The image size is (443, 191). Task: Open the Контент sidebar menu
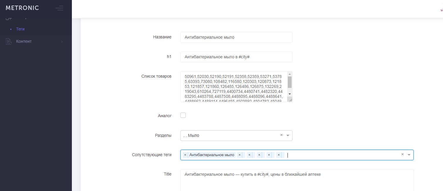pyautogui.click(x=36, y=41)
